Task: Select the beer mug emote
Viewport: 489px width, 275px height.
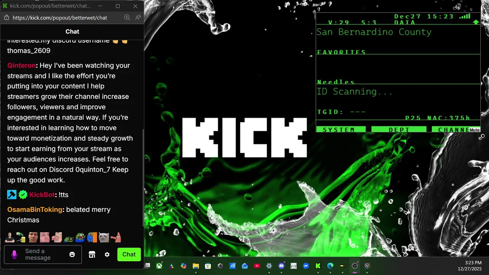Action: [x=21, y=238]
